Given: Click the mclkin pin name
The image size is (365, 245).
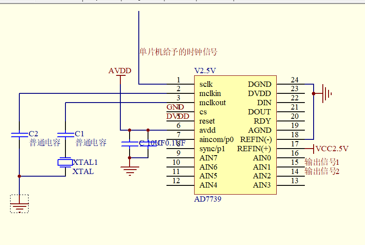Looking at the screenshot, I should 210,93.
